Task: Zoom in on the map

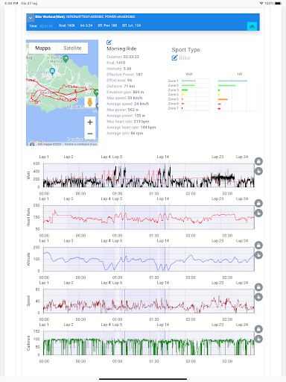Action: (x=90, y=122)
